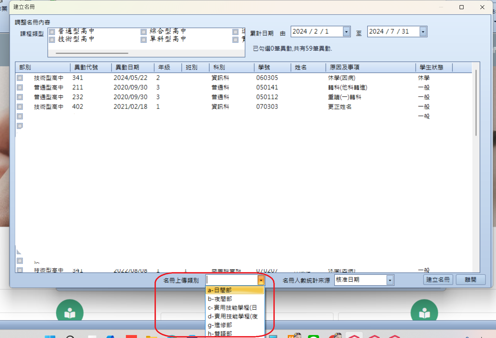The height and width of the screenshot is (338, 496).
Task: Open the start date 2024/2/1 calendar dropdown
Action: tap(346, 32)
